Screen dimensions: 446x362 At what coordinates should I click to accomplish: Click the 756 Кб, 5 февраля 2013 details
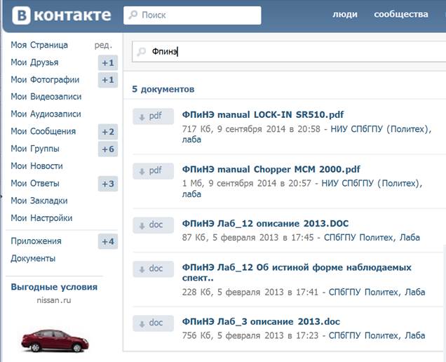[x=250, y=335]
